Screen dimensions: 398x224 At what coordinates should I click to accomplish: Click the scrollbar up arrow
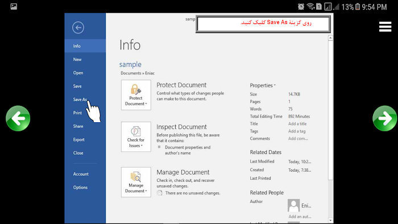(330, 38)
